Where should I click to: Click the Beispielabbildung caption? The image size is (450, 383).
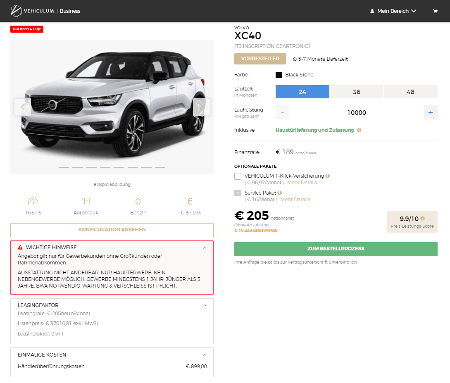tap(112, 184)
